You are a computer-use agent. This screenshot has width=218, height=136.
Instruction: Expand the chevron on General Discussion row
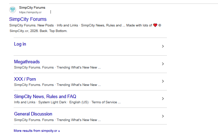163,116
